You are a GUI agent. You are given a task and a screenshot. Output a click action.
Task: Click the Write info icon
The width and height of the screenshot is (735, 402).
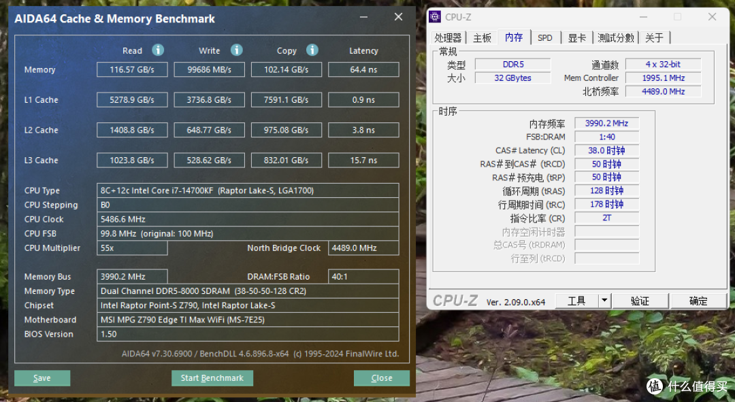pos(237,50)
